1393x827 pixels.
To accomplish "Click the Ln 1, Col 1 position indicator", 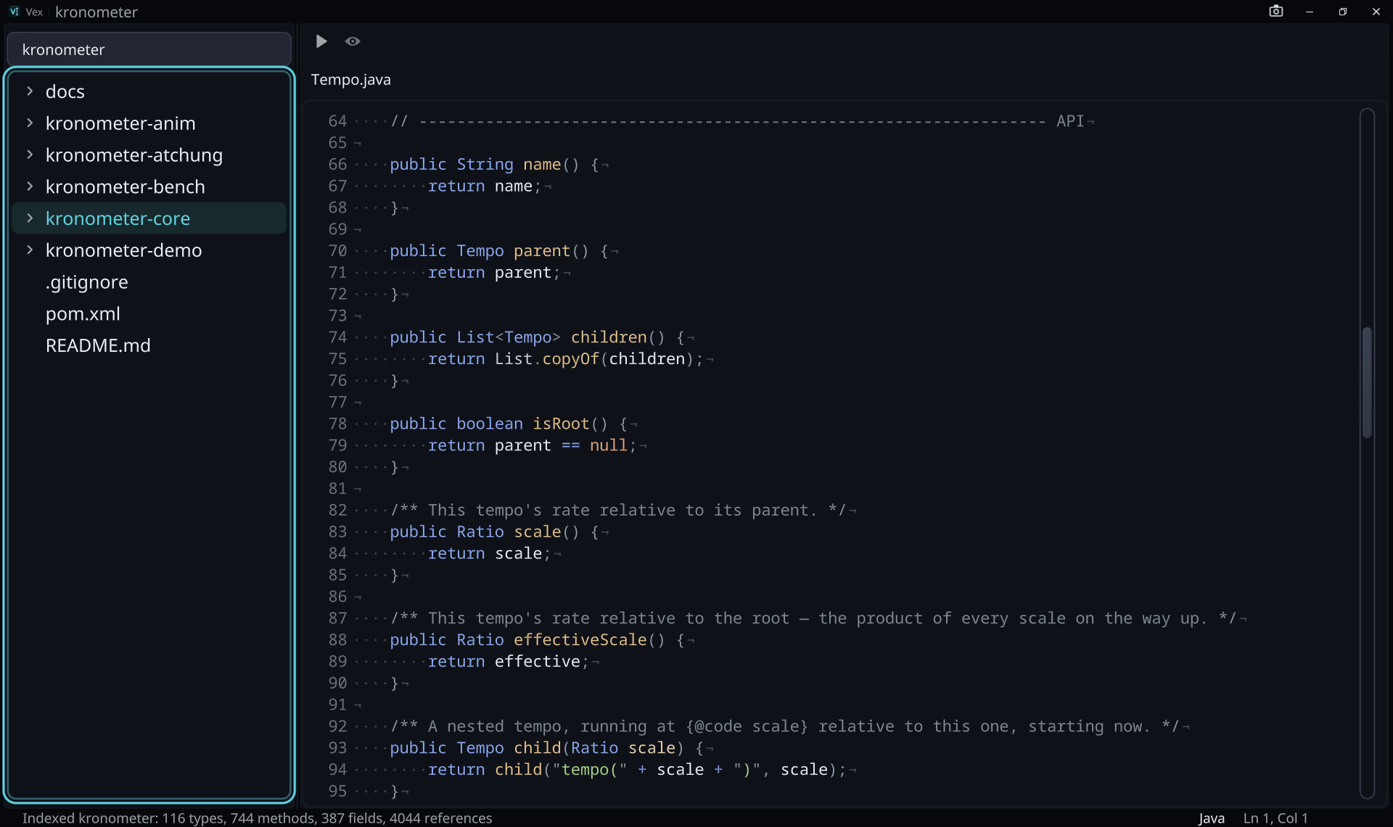I will pyautogui.click(x=1275, y=818).
